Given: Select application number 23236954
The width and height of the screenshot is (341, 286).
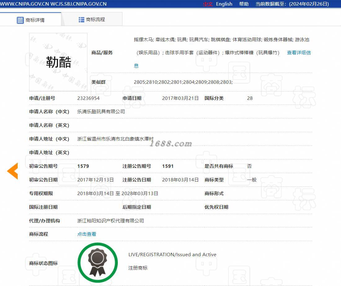Looking at the screenshot, I should 88,98.
